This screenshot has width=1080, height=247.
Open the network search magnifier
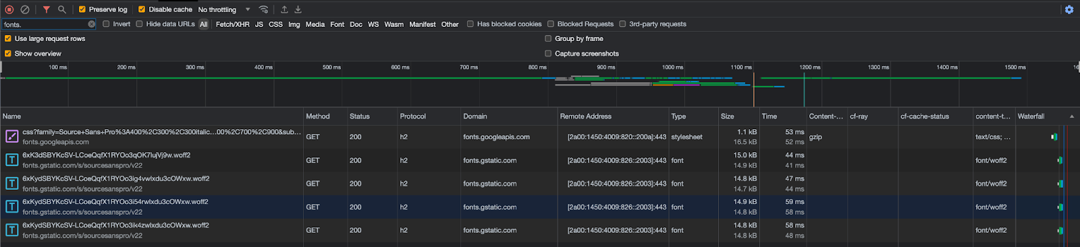pos(61,9)
